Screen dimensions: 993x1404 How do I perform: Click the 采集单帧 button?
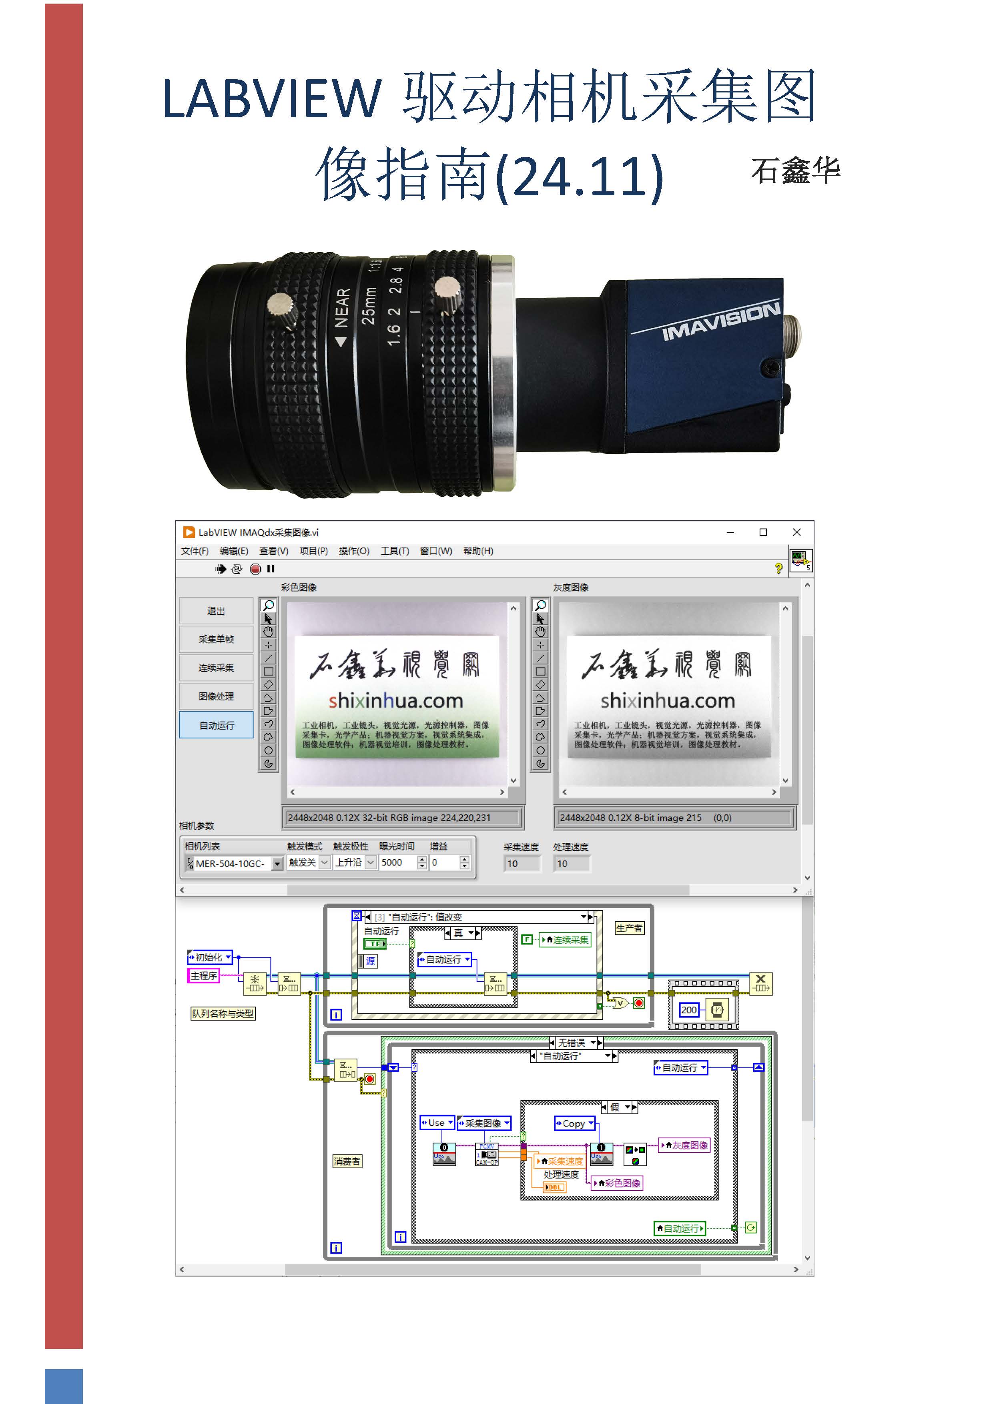click(x=217, y=639)
